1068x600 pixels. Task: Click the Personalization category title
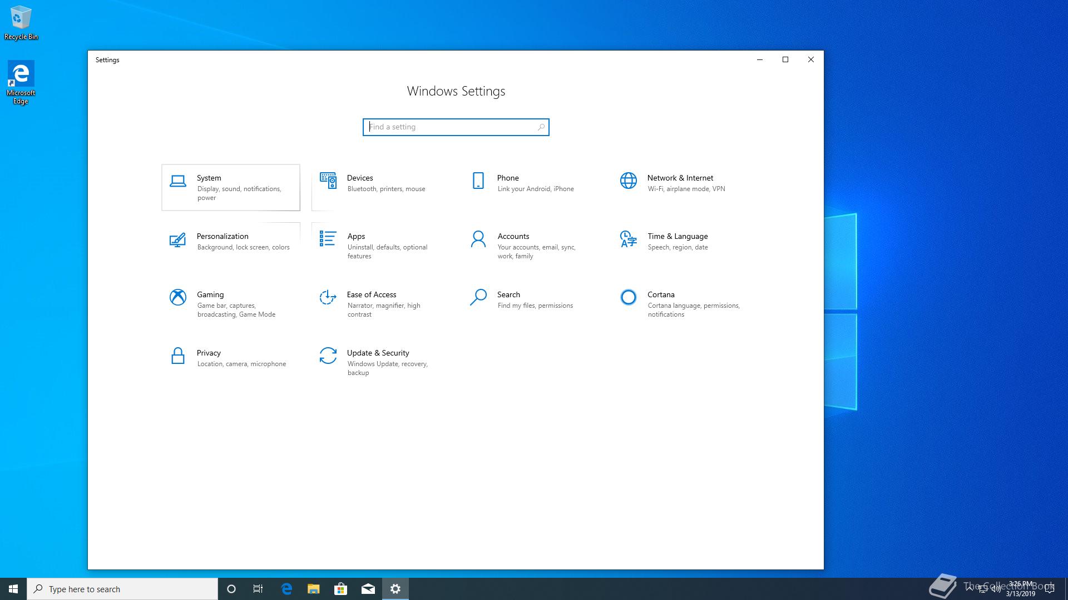pyautogui.click(x=222, y=236)
